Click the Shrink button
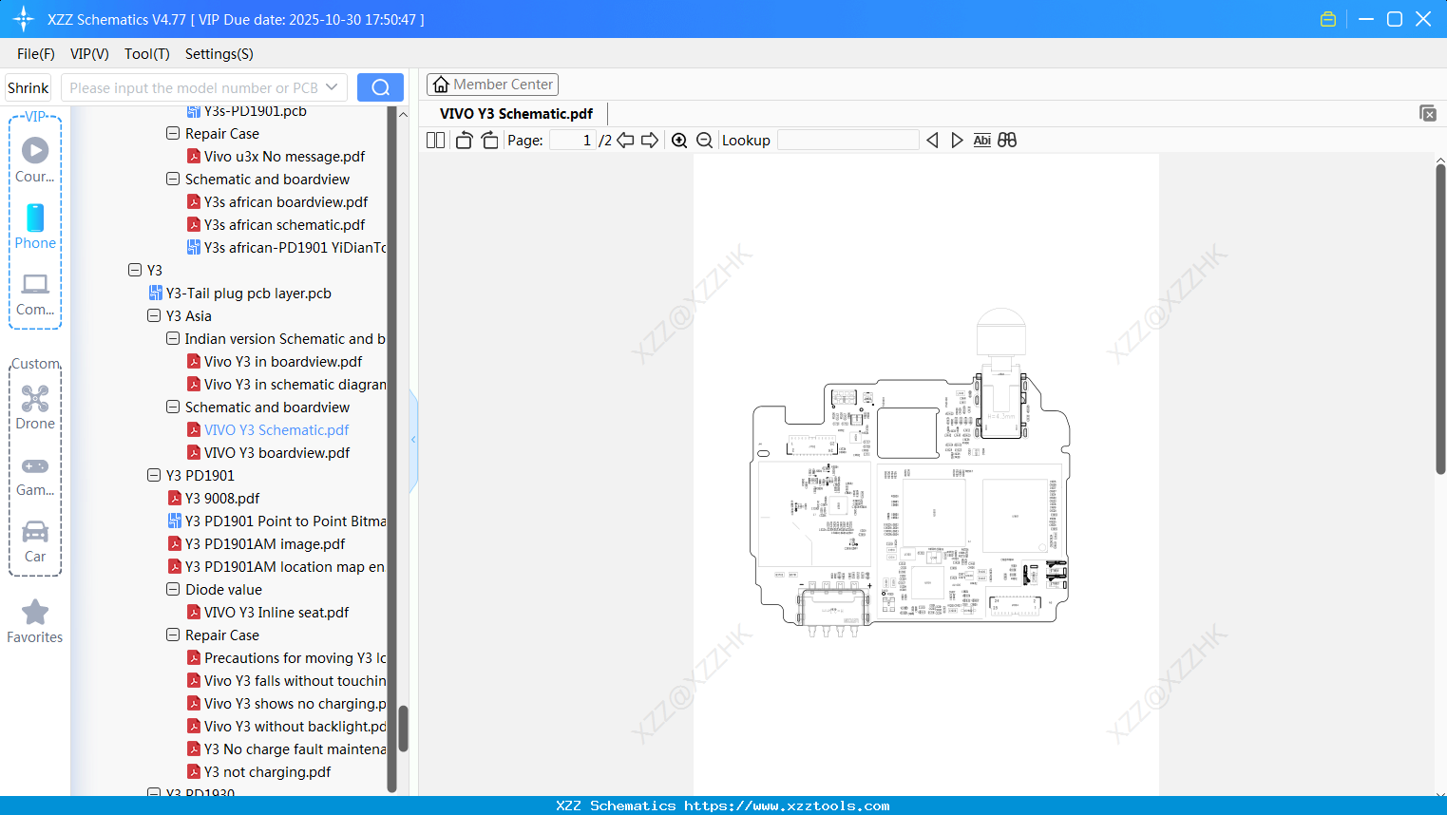Image resolution: width=1447 pixels, height=815 pixels. (28, 86)
